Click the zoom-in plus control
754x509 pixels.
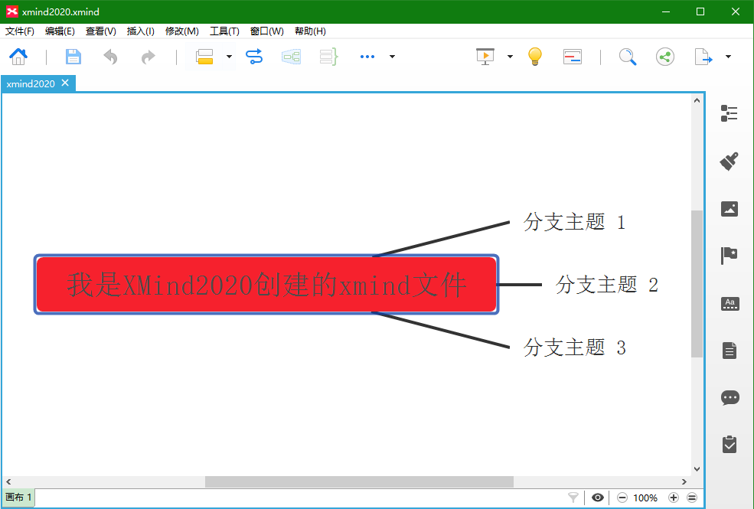672,498
